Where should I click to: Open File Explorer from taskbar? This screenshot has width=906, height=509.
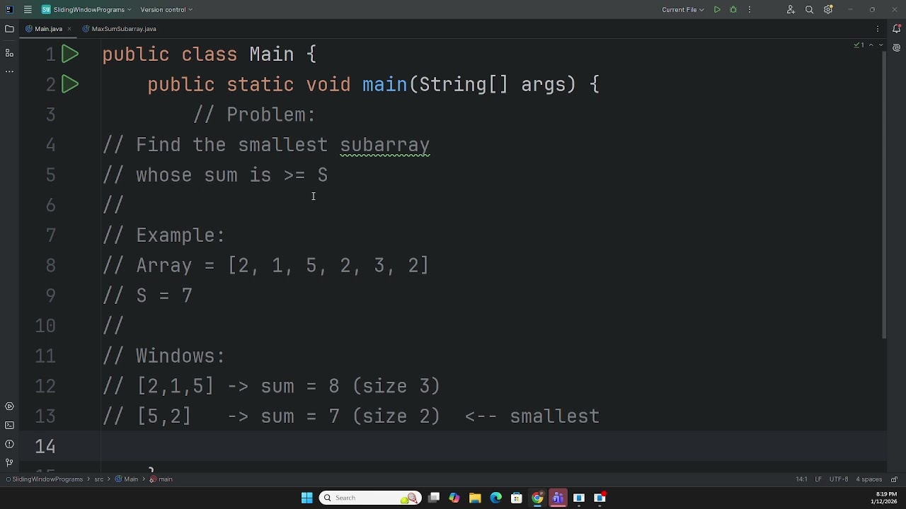pos(475,498)
